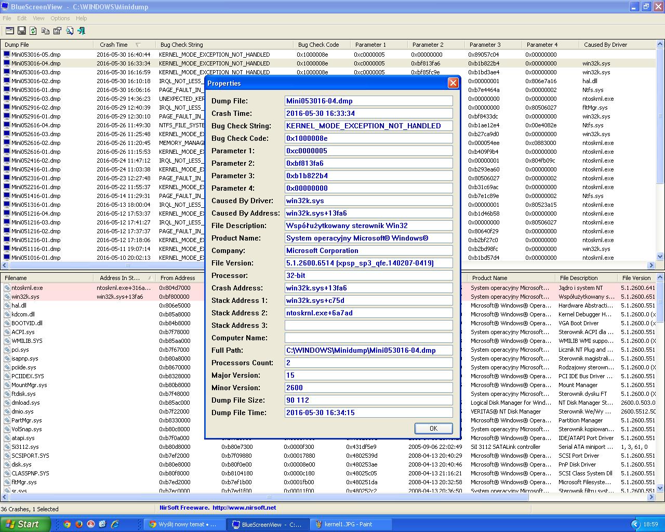Click the Properties toolbar icon
The width and height of the screenshot is (665, 532).
point(57,31)
